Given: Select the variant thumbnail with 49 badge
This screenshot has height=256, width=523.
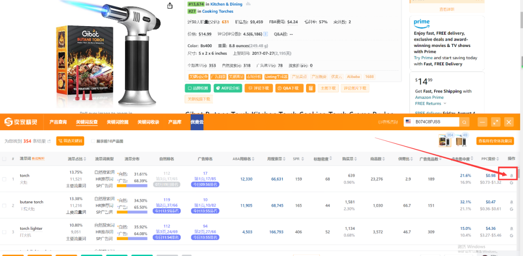Looking at the screenshot, I should point(461,141).
